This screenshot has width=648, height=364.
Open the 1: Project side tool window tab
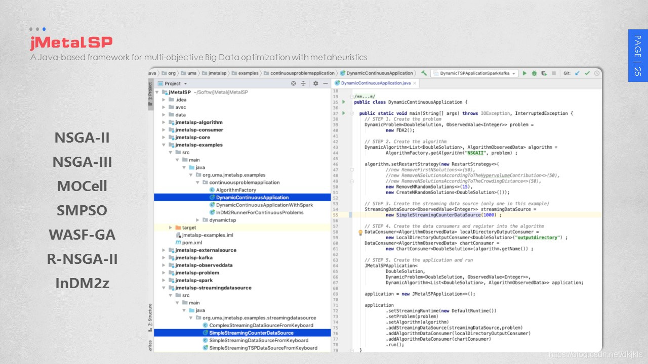coord(150,95)
